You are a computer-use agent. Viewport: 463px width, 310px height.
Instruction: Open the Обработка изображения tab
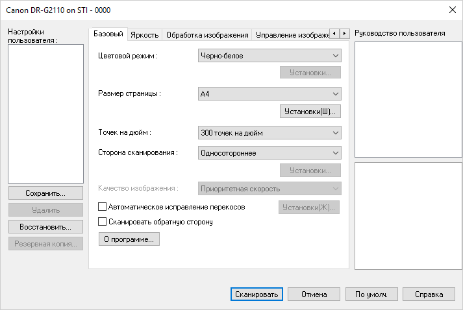207,34
